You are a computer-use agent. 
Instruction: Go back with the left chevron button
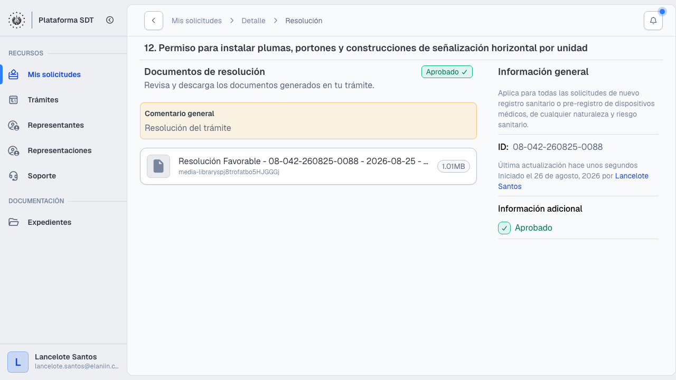[154, 21]
